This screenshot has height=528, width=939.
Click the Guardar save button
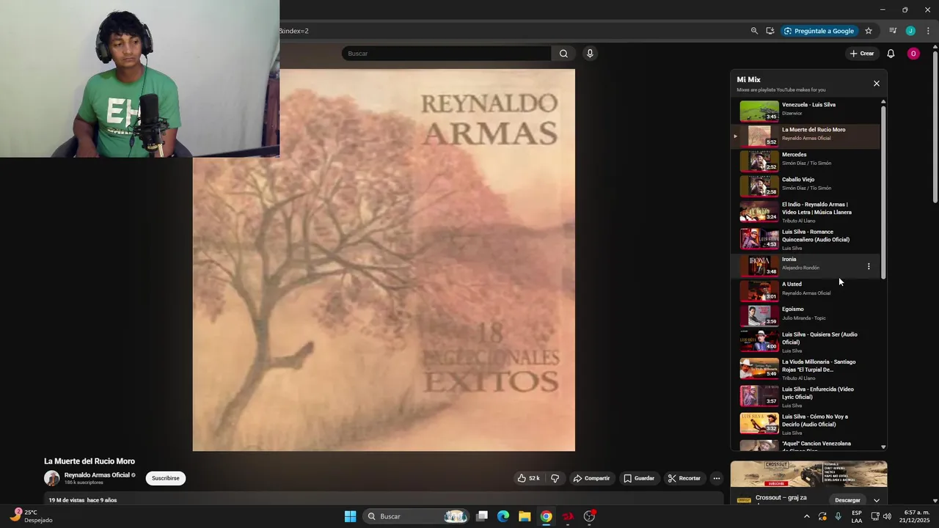coord(639,478)
